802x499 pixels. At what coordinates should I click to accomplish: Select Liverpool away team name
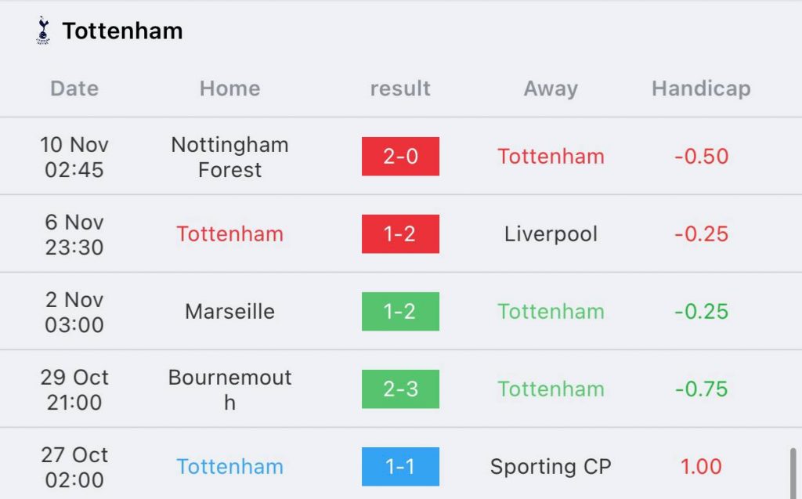[x=551, y=234]
